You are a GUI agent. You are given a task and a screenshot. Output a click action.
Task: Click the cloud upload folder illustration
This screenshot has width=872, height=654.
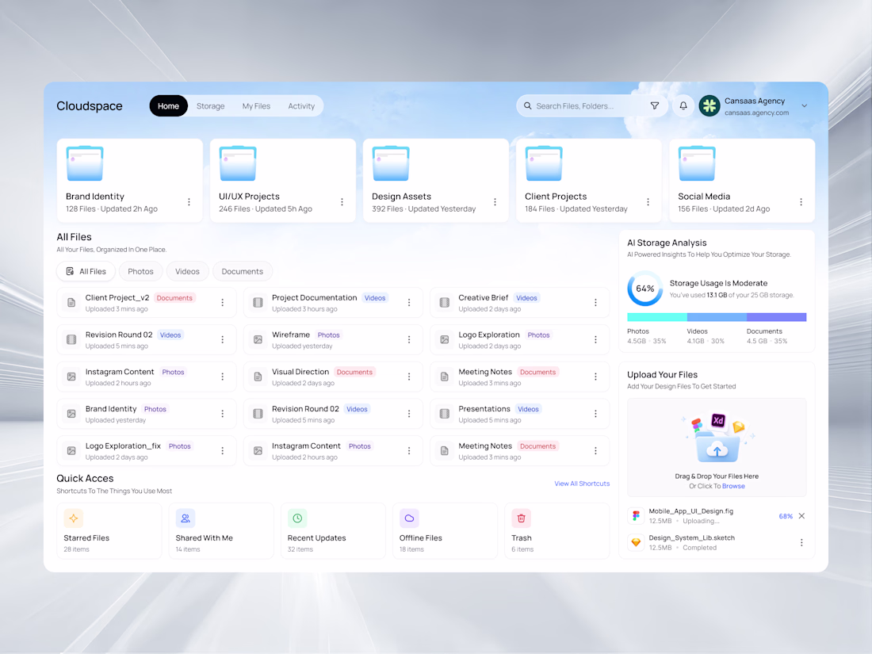(x=717, y=440)
